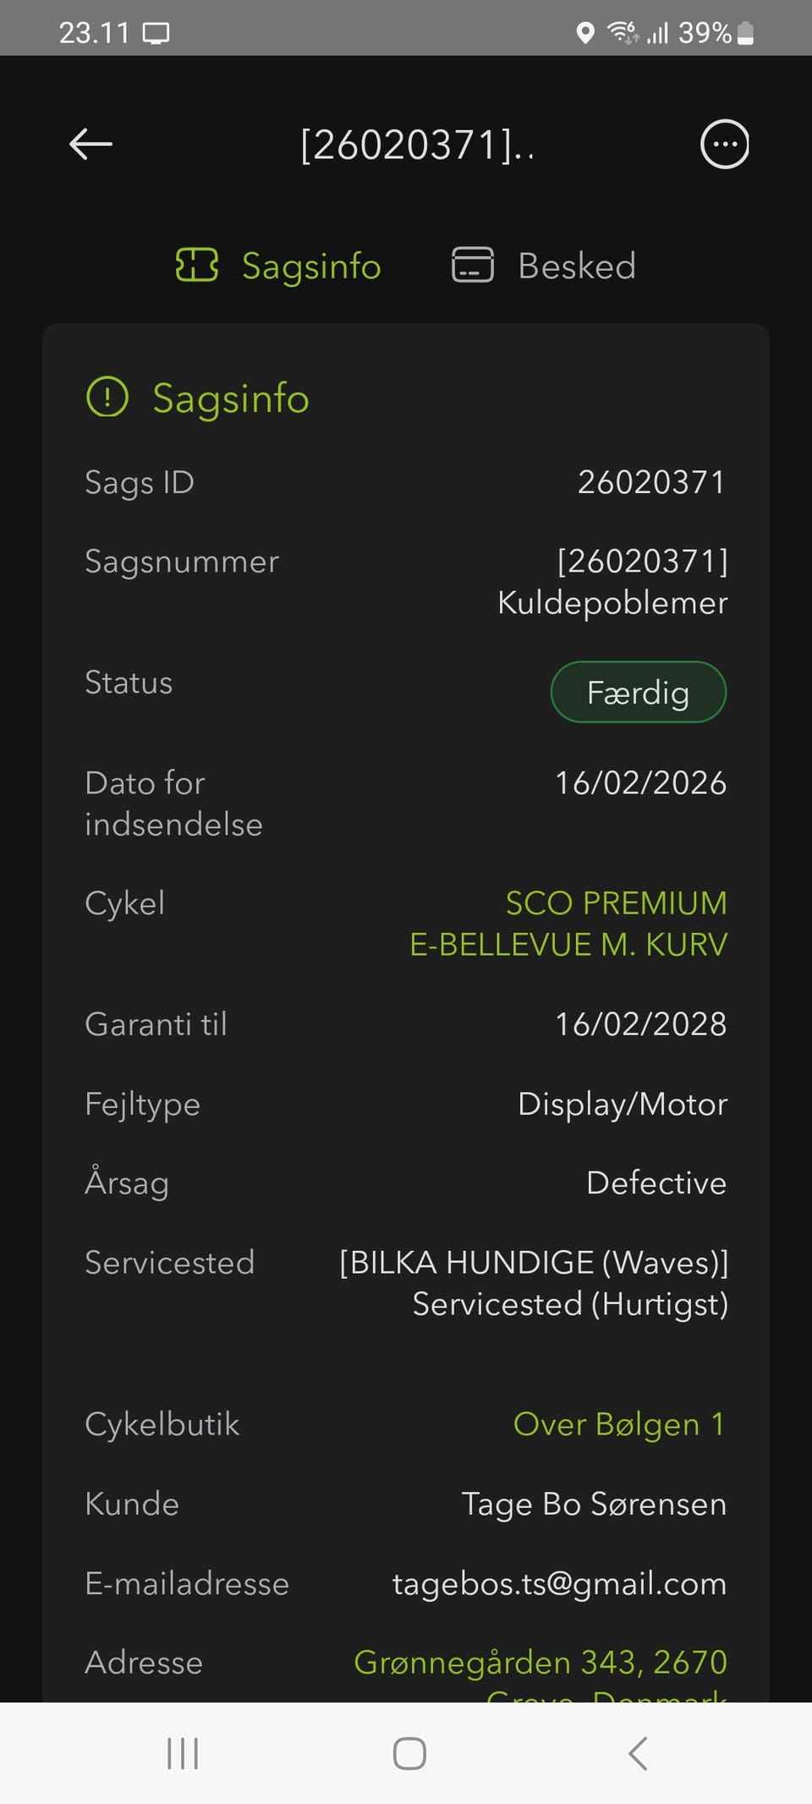The width and height of the screenshot is (812, 1804).
Task: Tap the case title [26020371] in header
Action: pos(417,145)
